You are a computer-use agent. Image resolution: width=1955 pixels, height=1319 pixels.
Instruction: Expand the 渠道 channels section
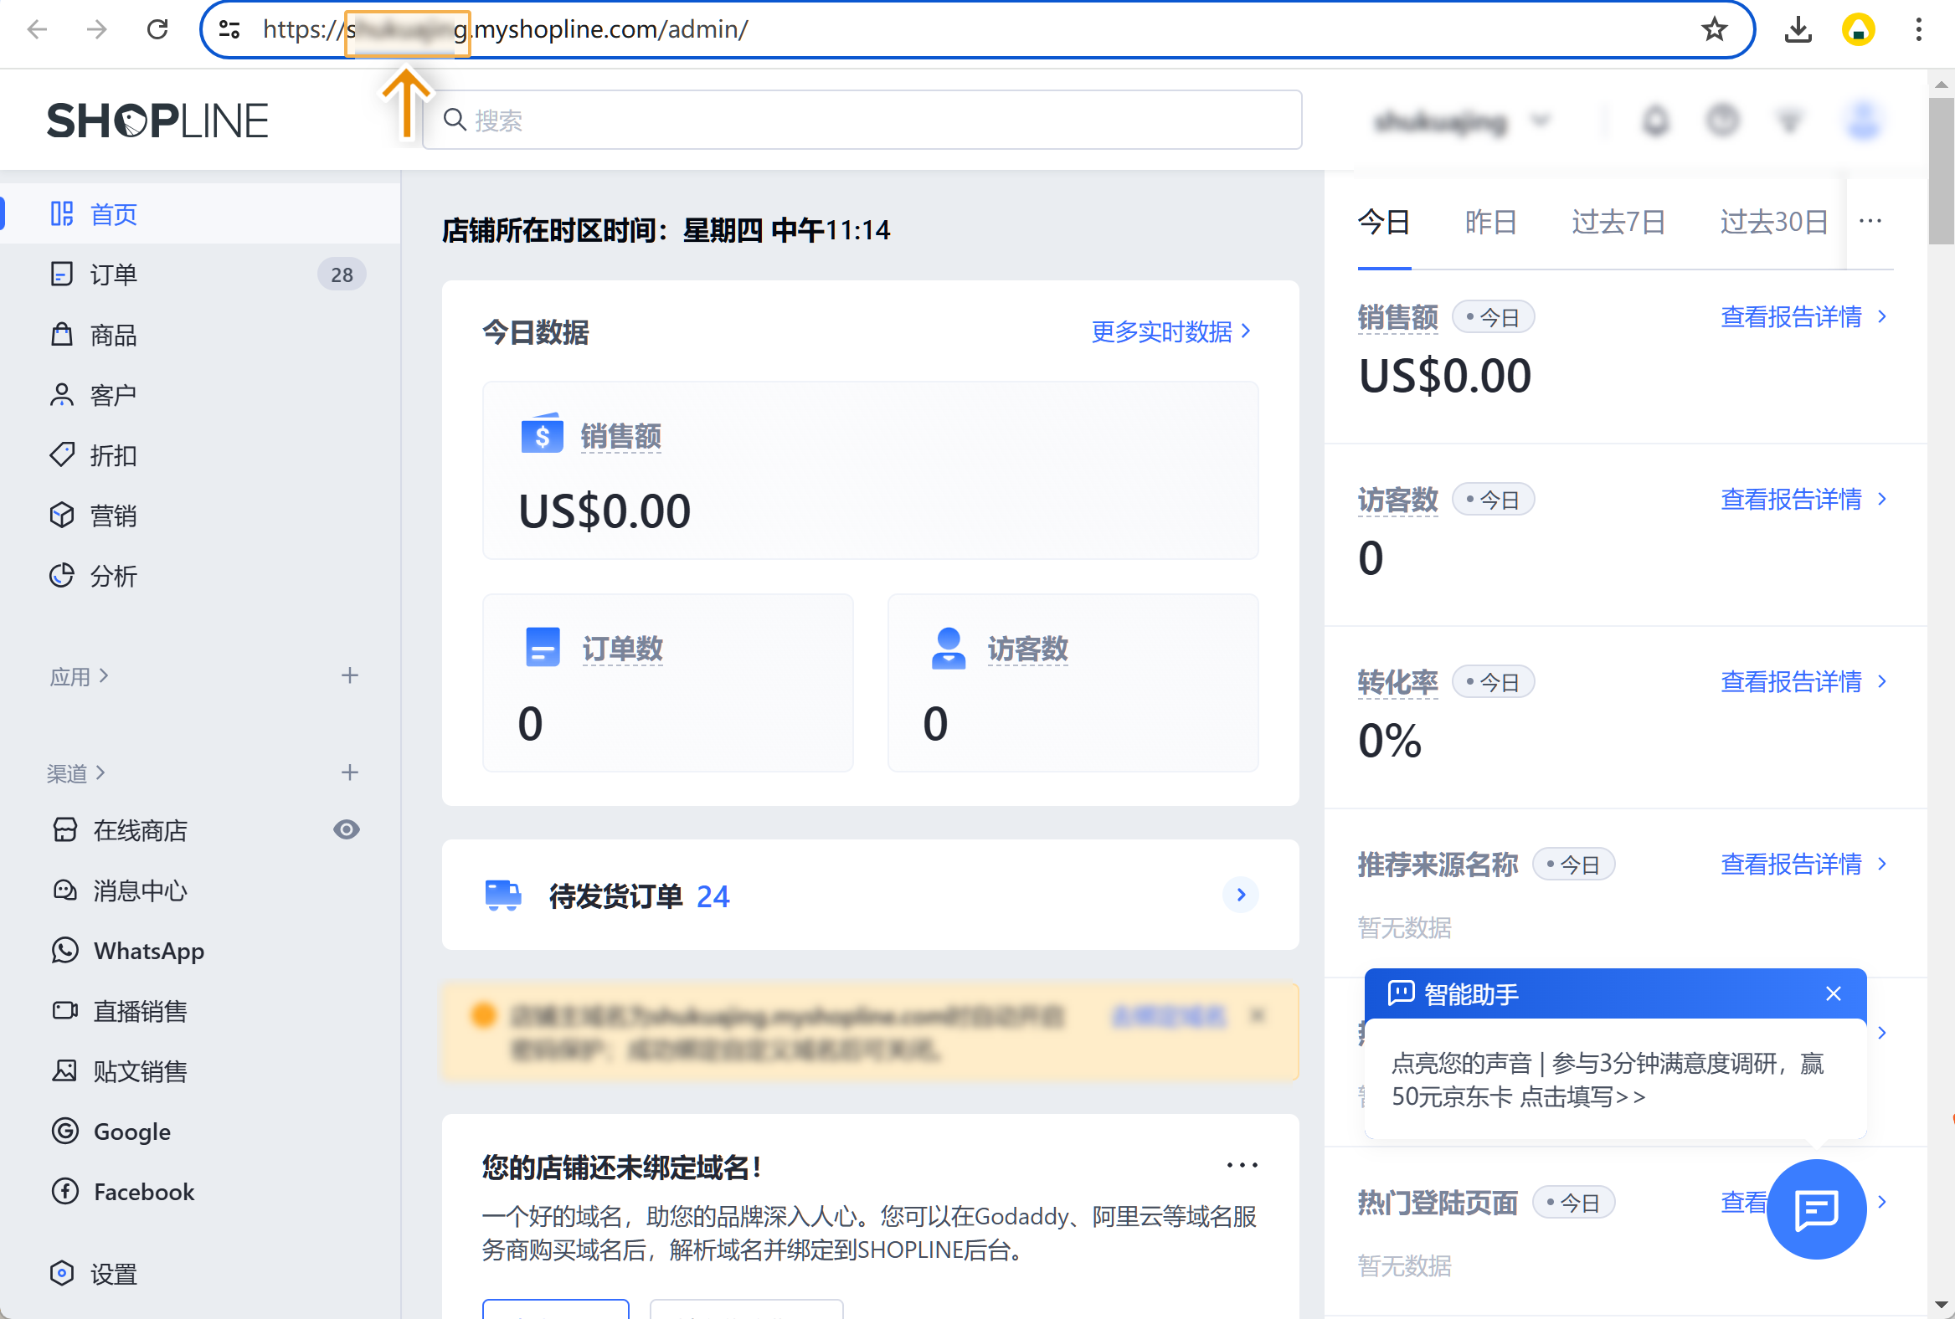coord(75,772)
